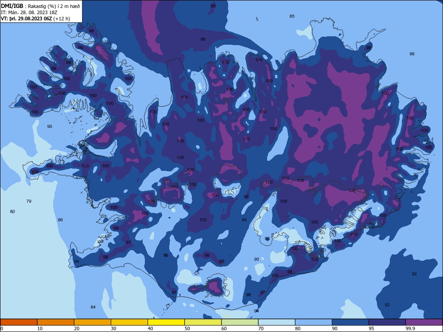Pick the amber 20–30 legend swatch
This screenshot has height=332, width=443.
[x=93, y=322]
